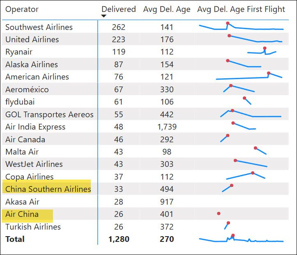Click the red dot in Air China's sparkline

219,214
